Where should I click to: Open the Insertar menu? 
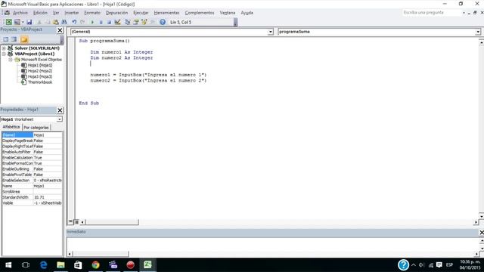click(72, 13)
